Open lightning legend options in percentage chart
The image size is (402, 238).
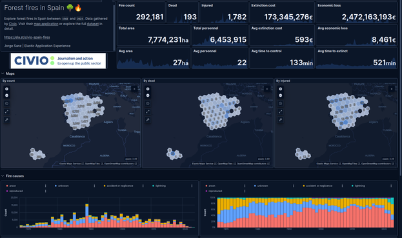click(391, 186)
